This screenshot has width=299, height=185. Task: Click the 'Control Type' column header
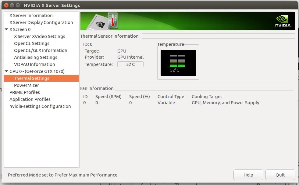click(171, 97)
